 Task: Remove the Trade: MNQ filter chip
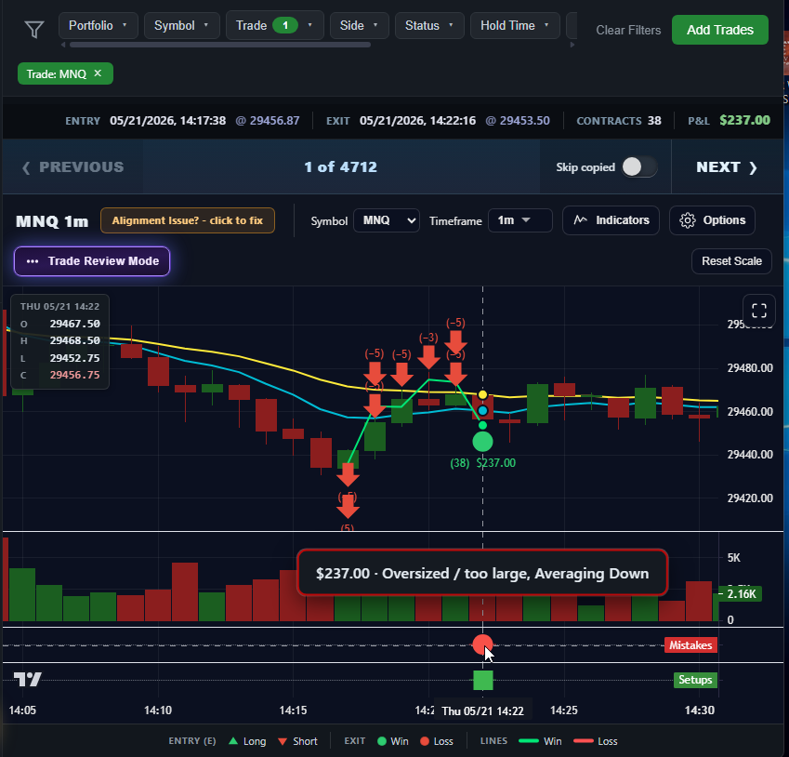pos(99,73)
